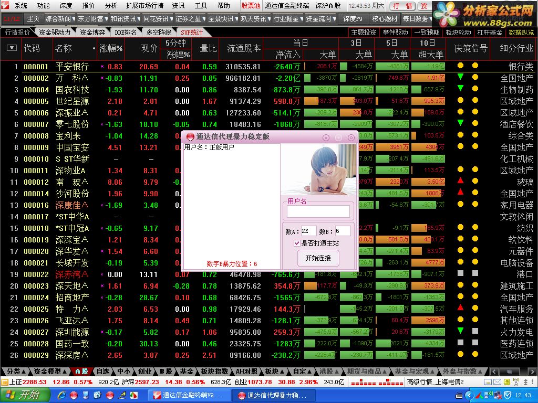The height and width of the screenshot is (403, 538).
Task: Click the shield security icon in system tray
Action: pyautogui.click(x=507, y=396)
